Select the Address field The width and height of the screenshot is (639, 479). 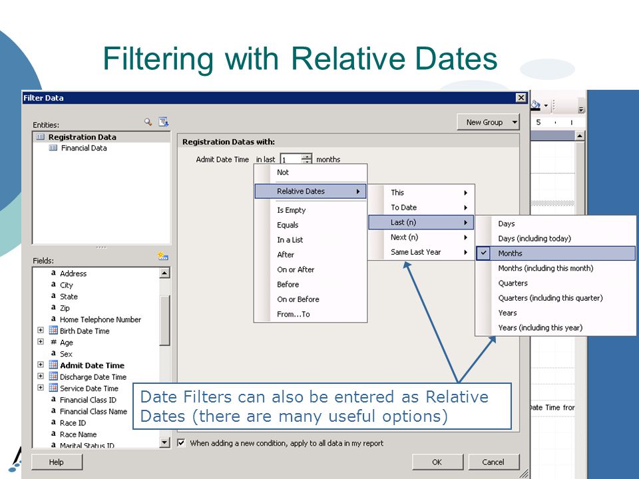coord(73,273)
